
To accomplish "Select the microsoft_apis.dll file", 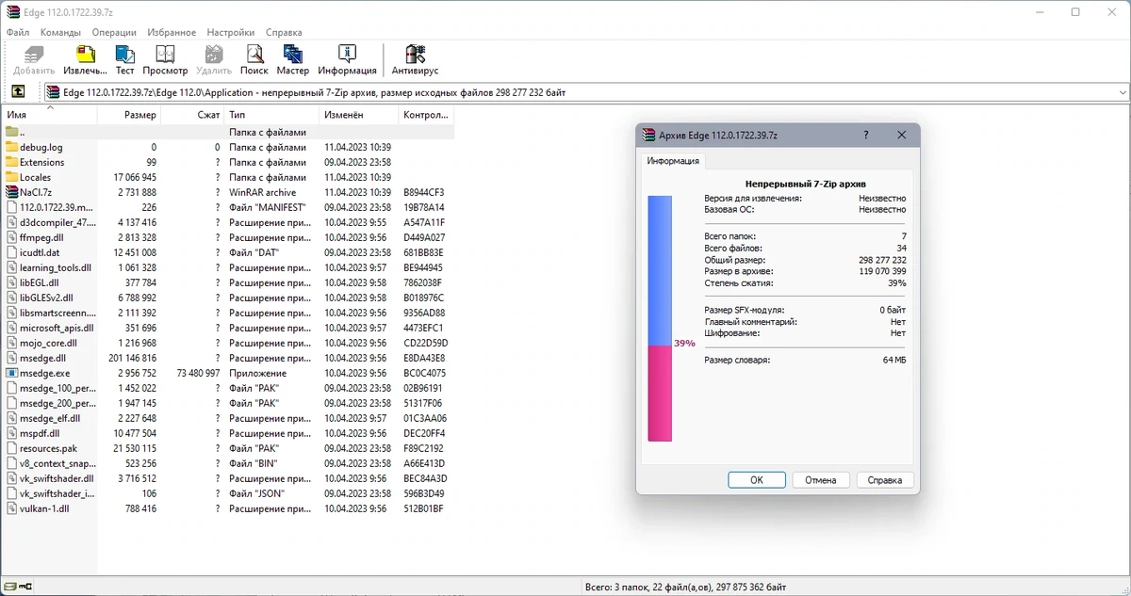I will pyautogui.click(x=57, y=328).
